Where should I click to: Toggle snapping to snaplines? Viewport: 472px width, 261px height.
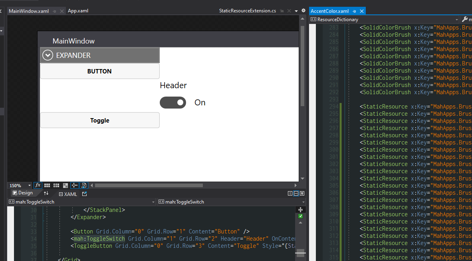pyautogui.click(x=74, y=185)
